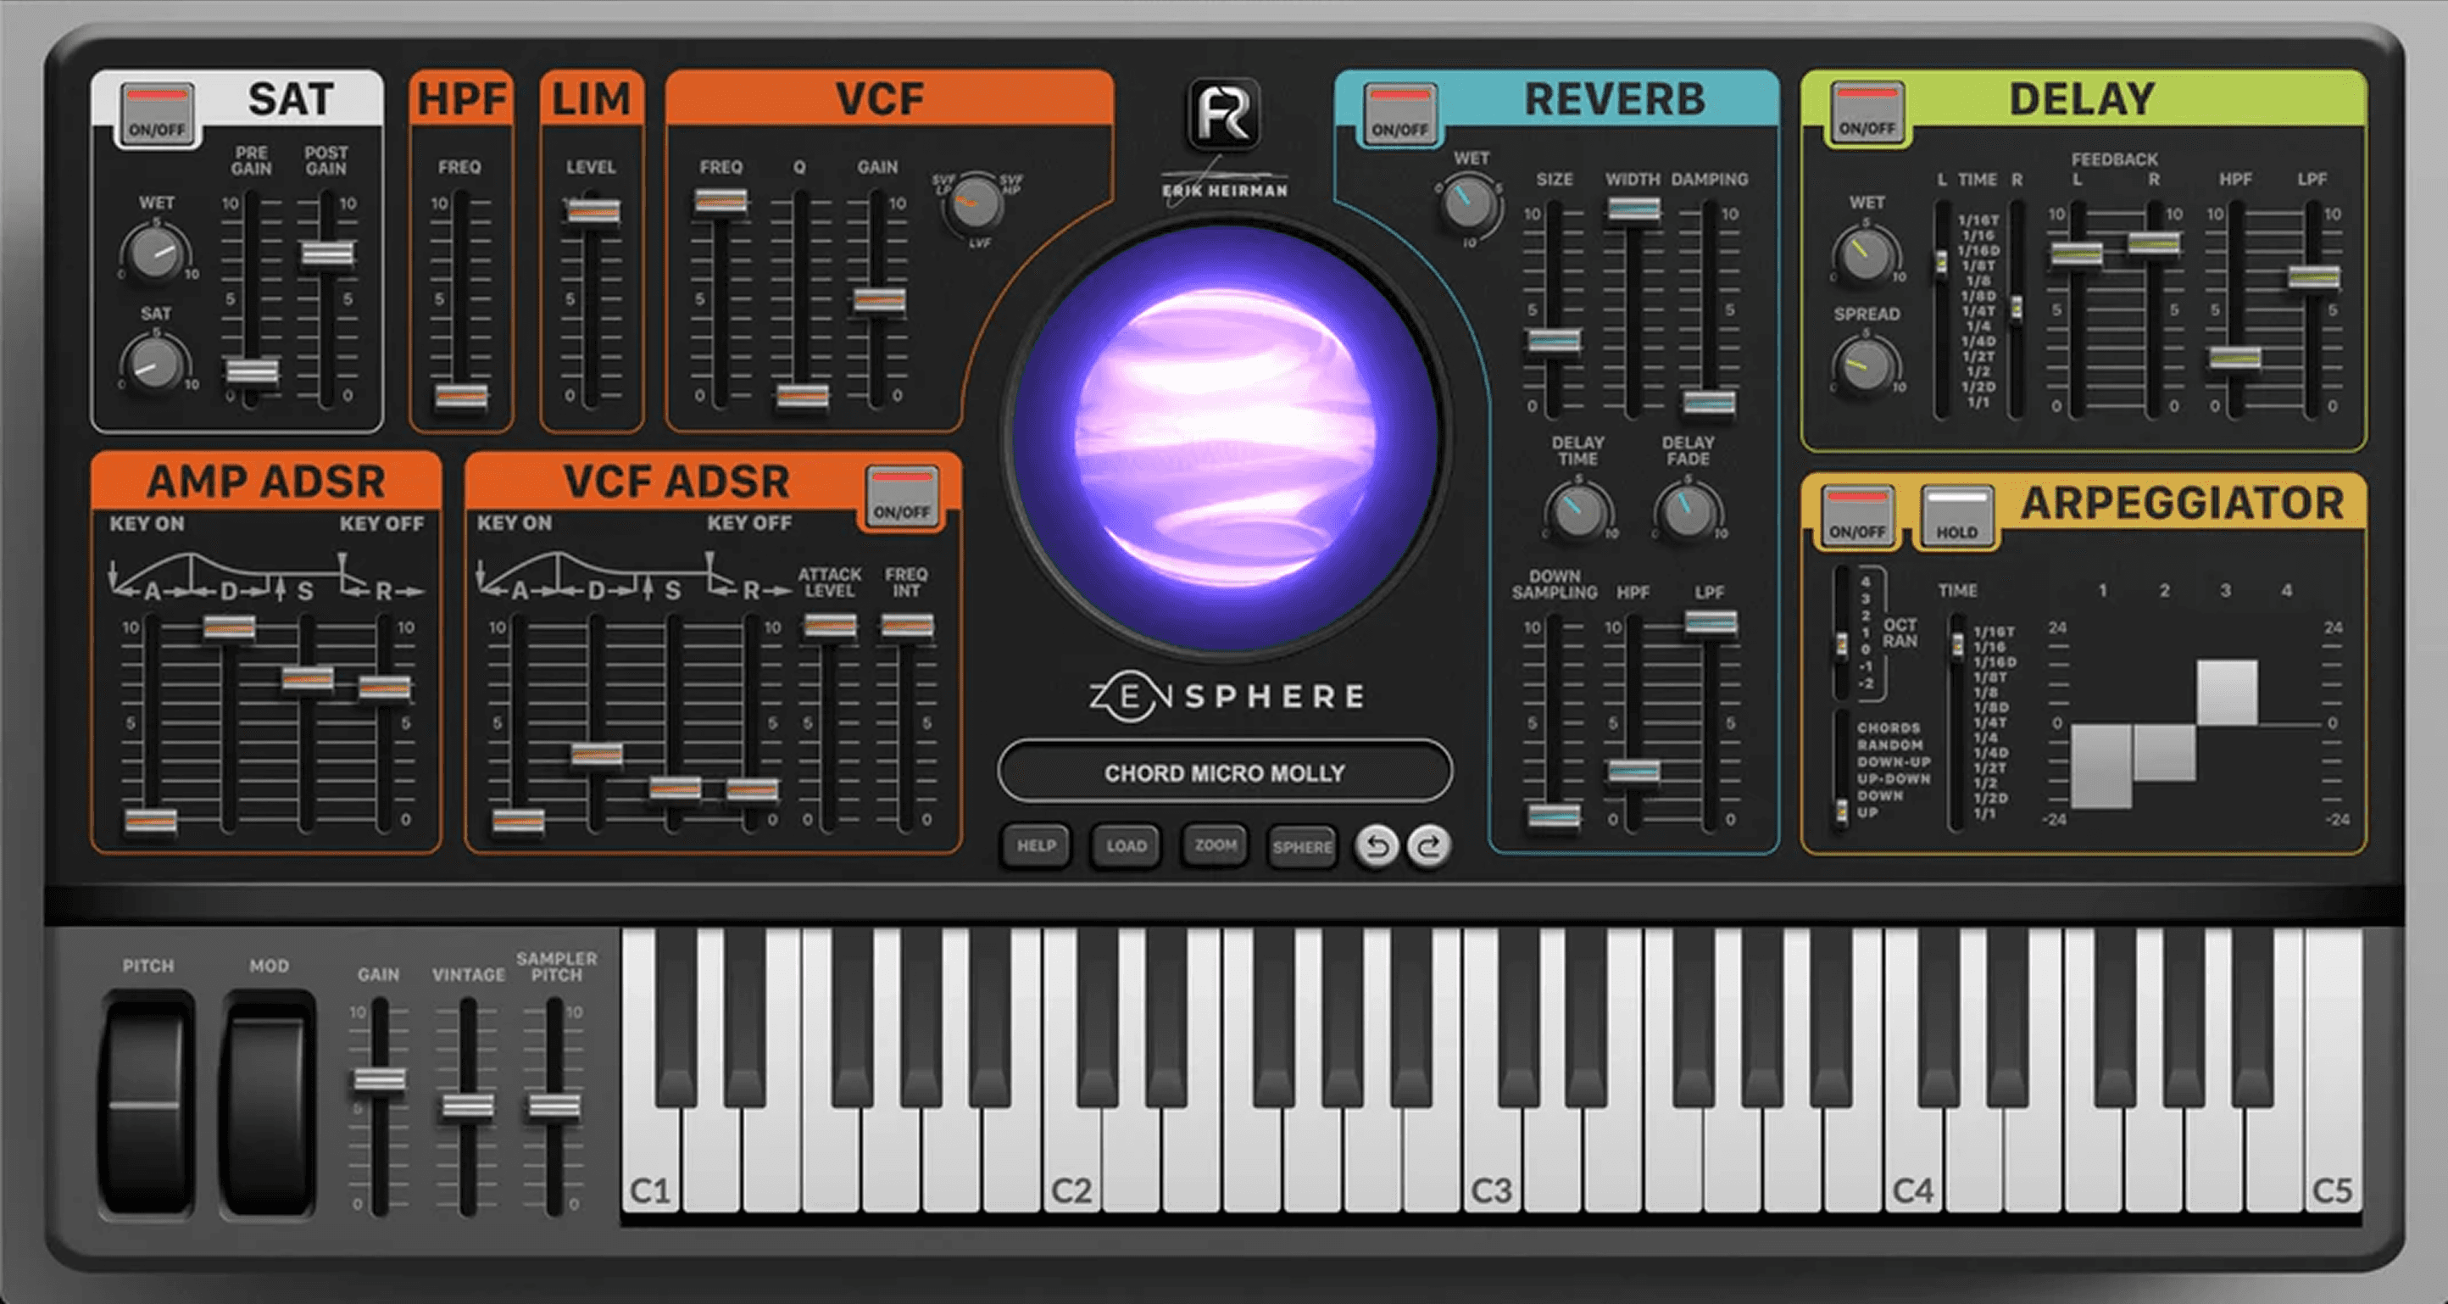Toggle the VCF ADSR on/off switch
The height and width of the screenshot is (1304, 2448).
[902, 496]
